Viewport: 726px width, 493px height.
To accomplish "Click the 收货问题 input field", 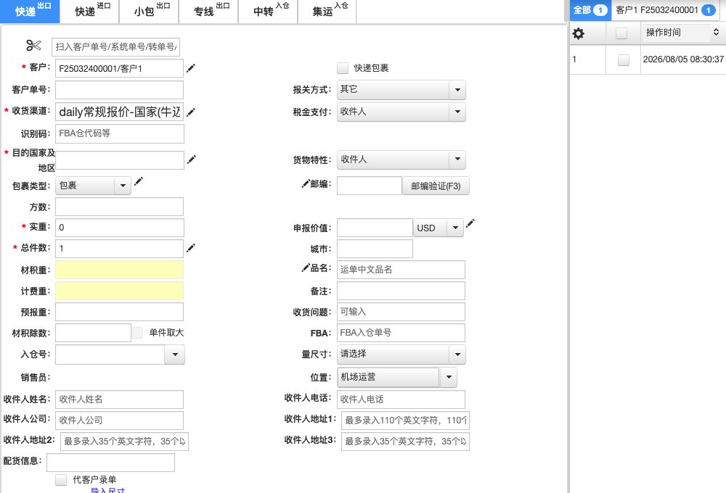I will (x=401, y=312).
